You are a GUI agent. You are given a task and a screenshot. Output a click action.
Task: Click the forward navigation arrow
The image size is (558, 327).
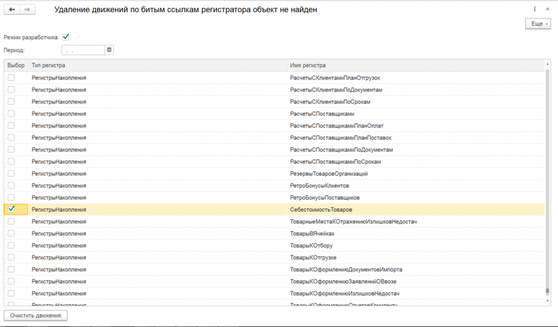27,10
